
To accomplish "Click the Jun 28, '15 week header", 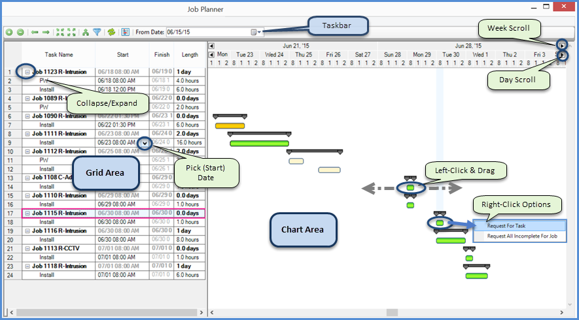I will pyautogui.click(x=468, y=46).
